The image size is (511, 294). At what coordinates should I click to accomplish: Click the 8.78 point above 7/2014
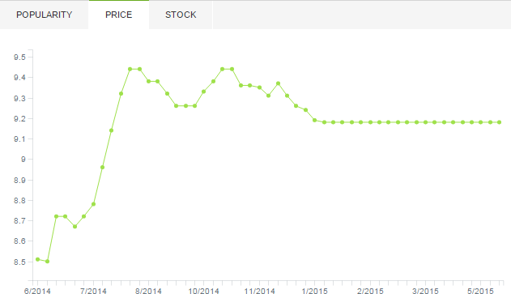pos(93,204)
